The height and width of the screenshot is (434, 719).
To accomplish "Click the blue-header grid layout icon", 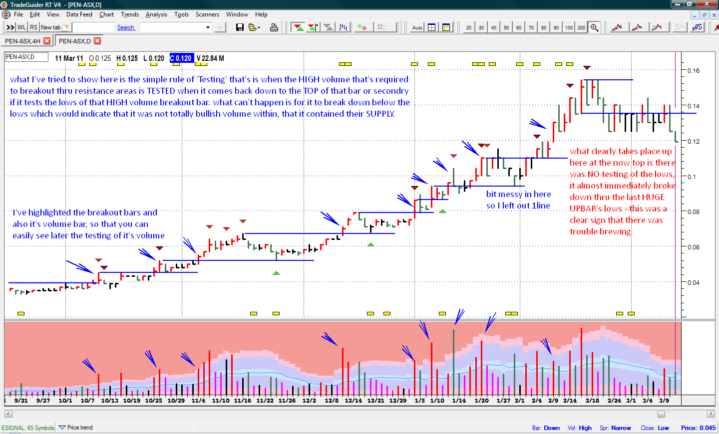I will coord(432,27).
